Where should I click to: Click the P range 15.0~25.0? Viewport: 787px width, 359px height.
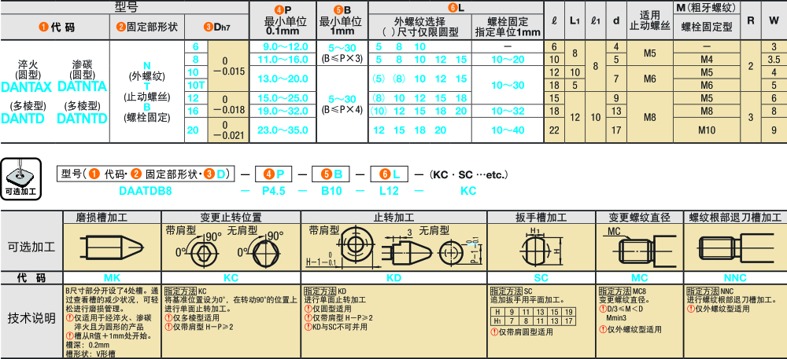283,97
